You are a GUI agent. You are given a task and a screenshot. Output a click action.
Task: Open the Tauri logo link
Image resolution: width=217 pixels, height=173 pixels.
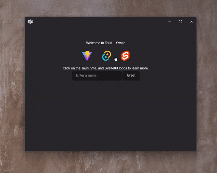(x=106, y=56)
